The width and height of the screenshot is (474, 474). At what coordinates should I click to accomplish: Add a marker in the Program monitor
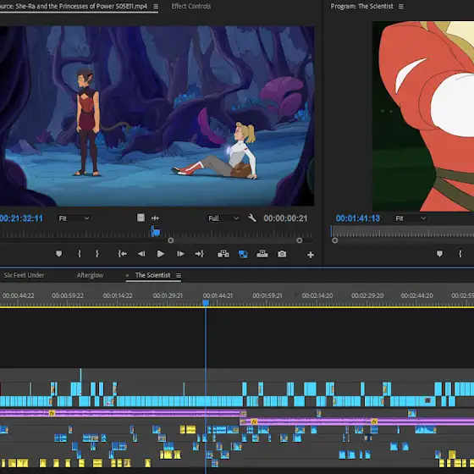439,254
